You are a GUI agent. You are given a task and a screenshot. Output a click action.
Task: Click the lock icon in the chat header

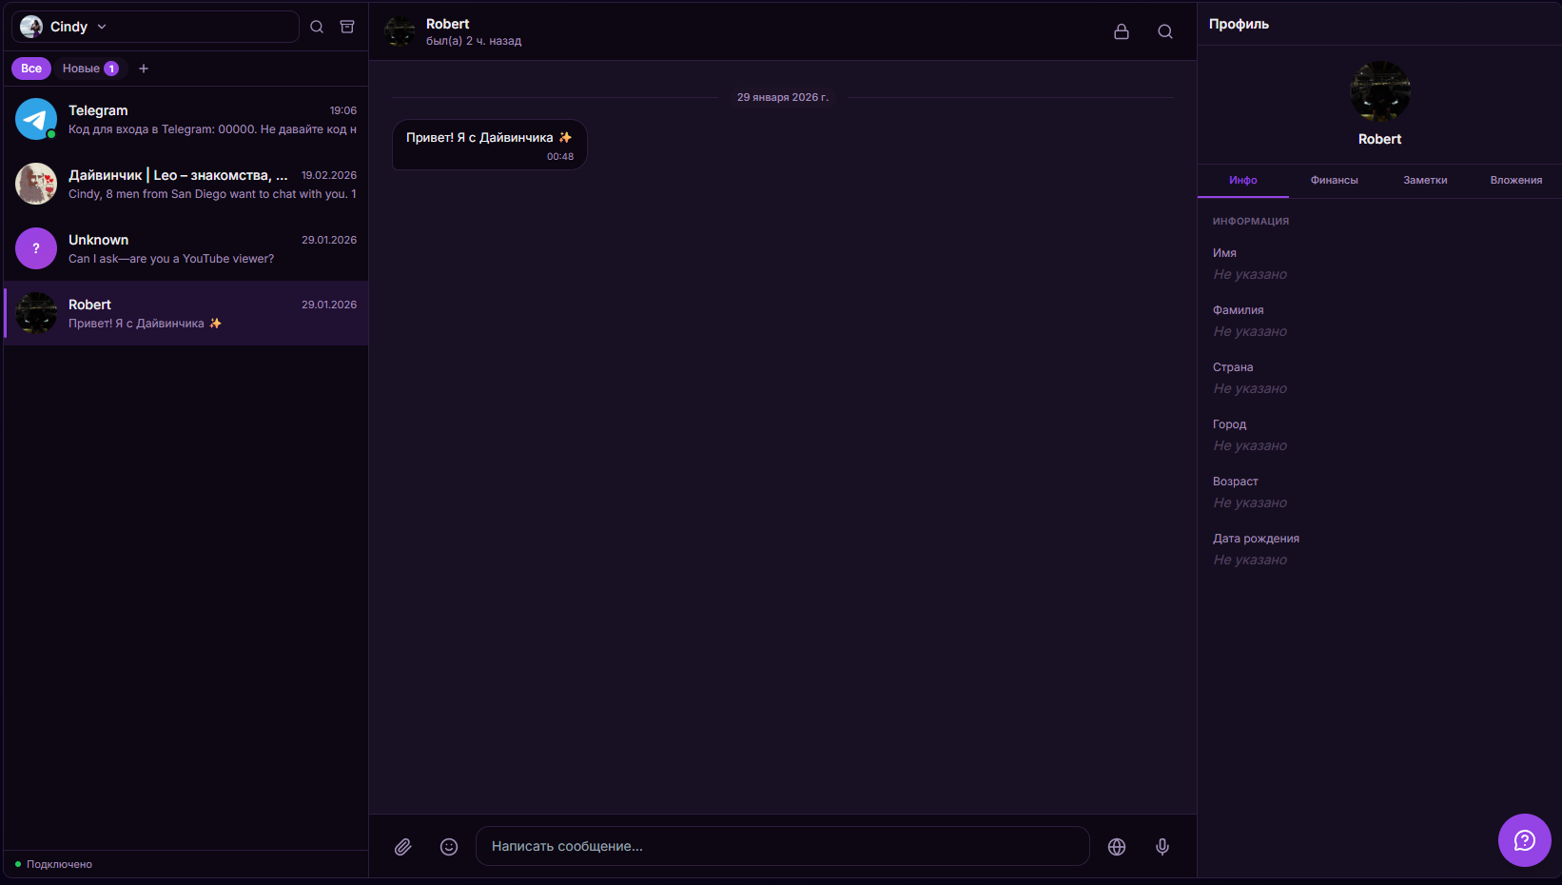(x=1122, y=31)
